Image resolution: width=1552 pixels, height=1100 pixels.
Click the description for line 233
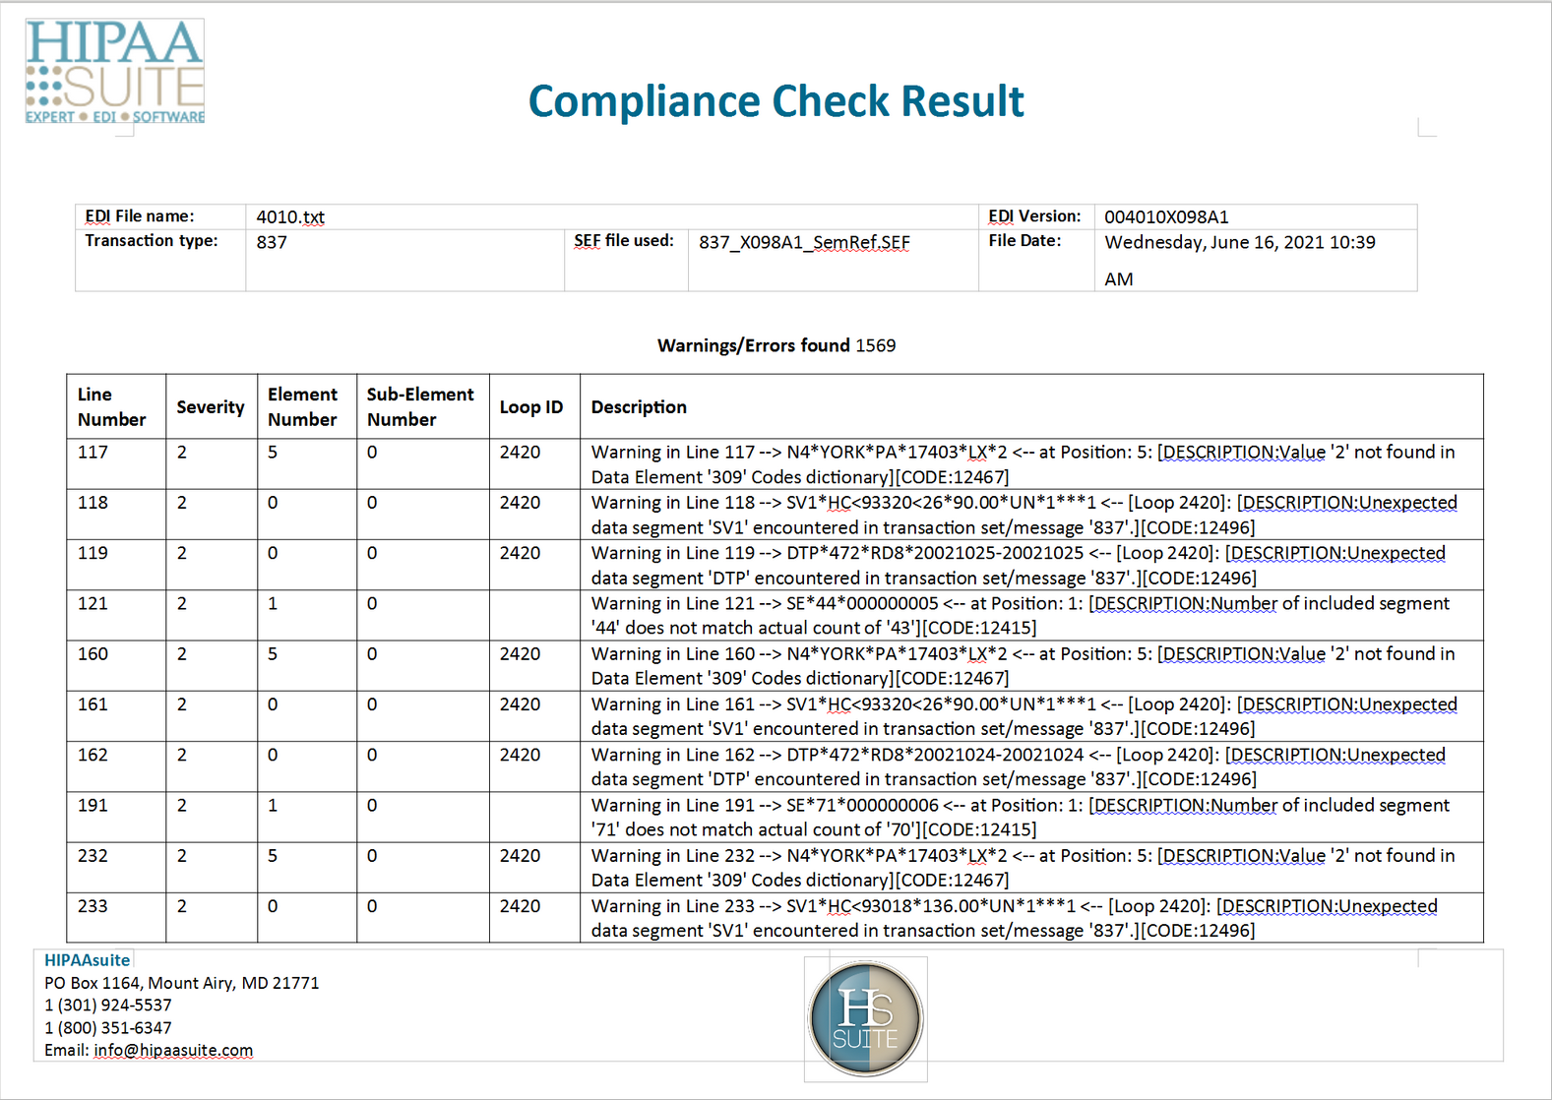tap(1014, 918)
